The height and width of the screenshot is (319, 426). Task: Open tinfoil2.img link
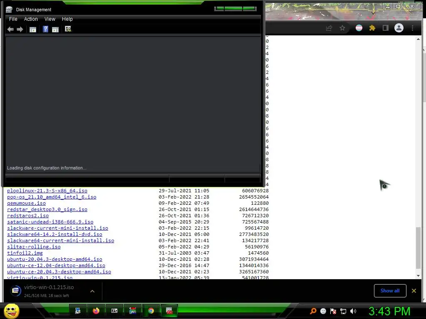pyautogui.click(x=25, y=253)
